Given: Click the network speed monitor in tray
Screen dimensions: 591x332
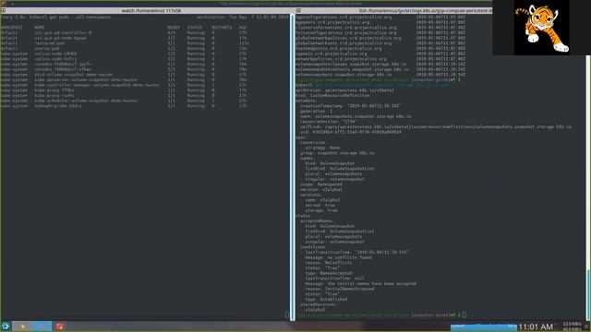Looking at the screenshot, I should tap(572, 326).
